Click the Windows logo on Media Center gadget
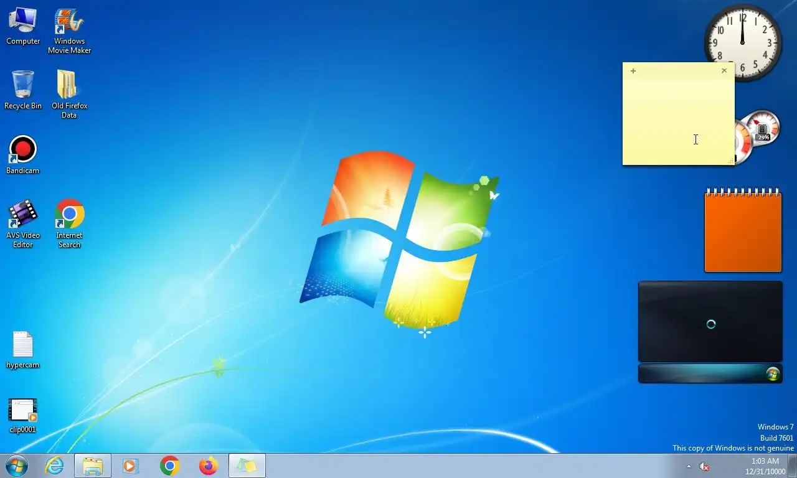 773,373
